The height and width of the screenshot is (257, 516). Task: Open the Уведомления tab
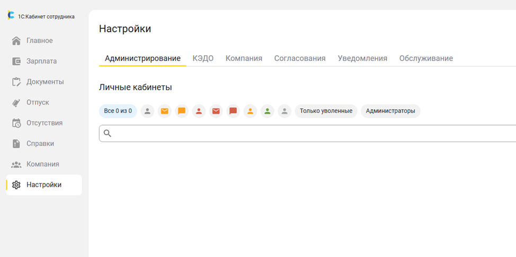pos(362,59)
